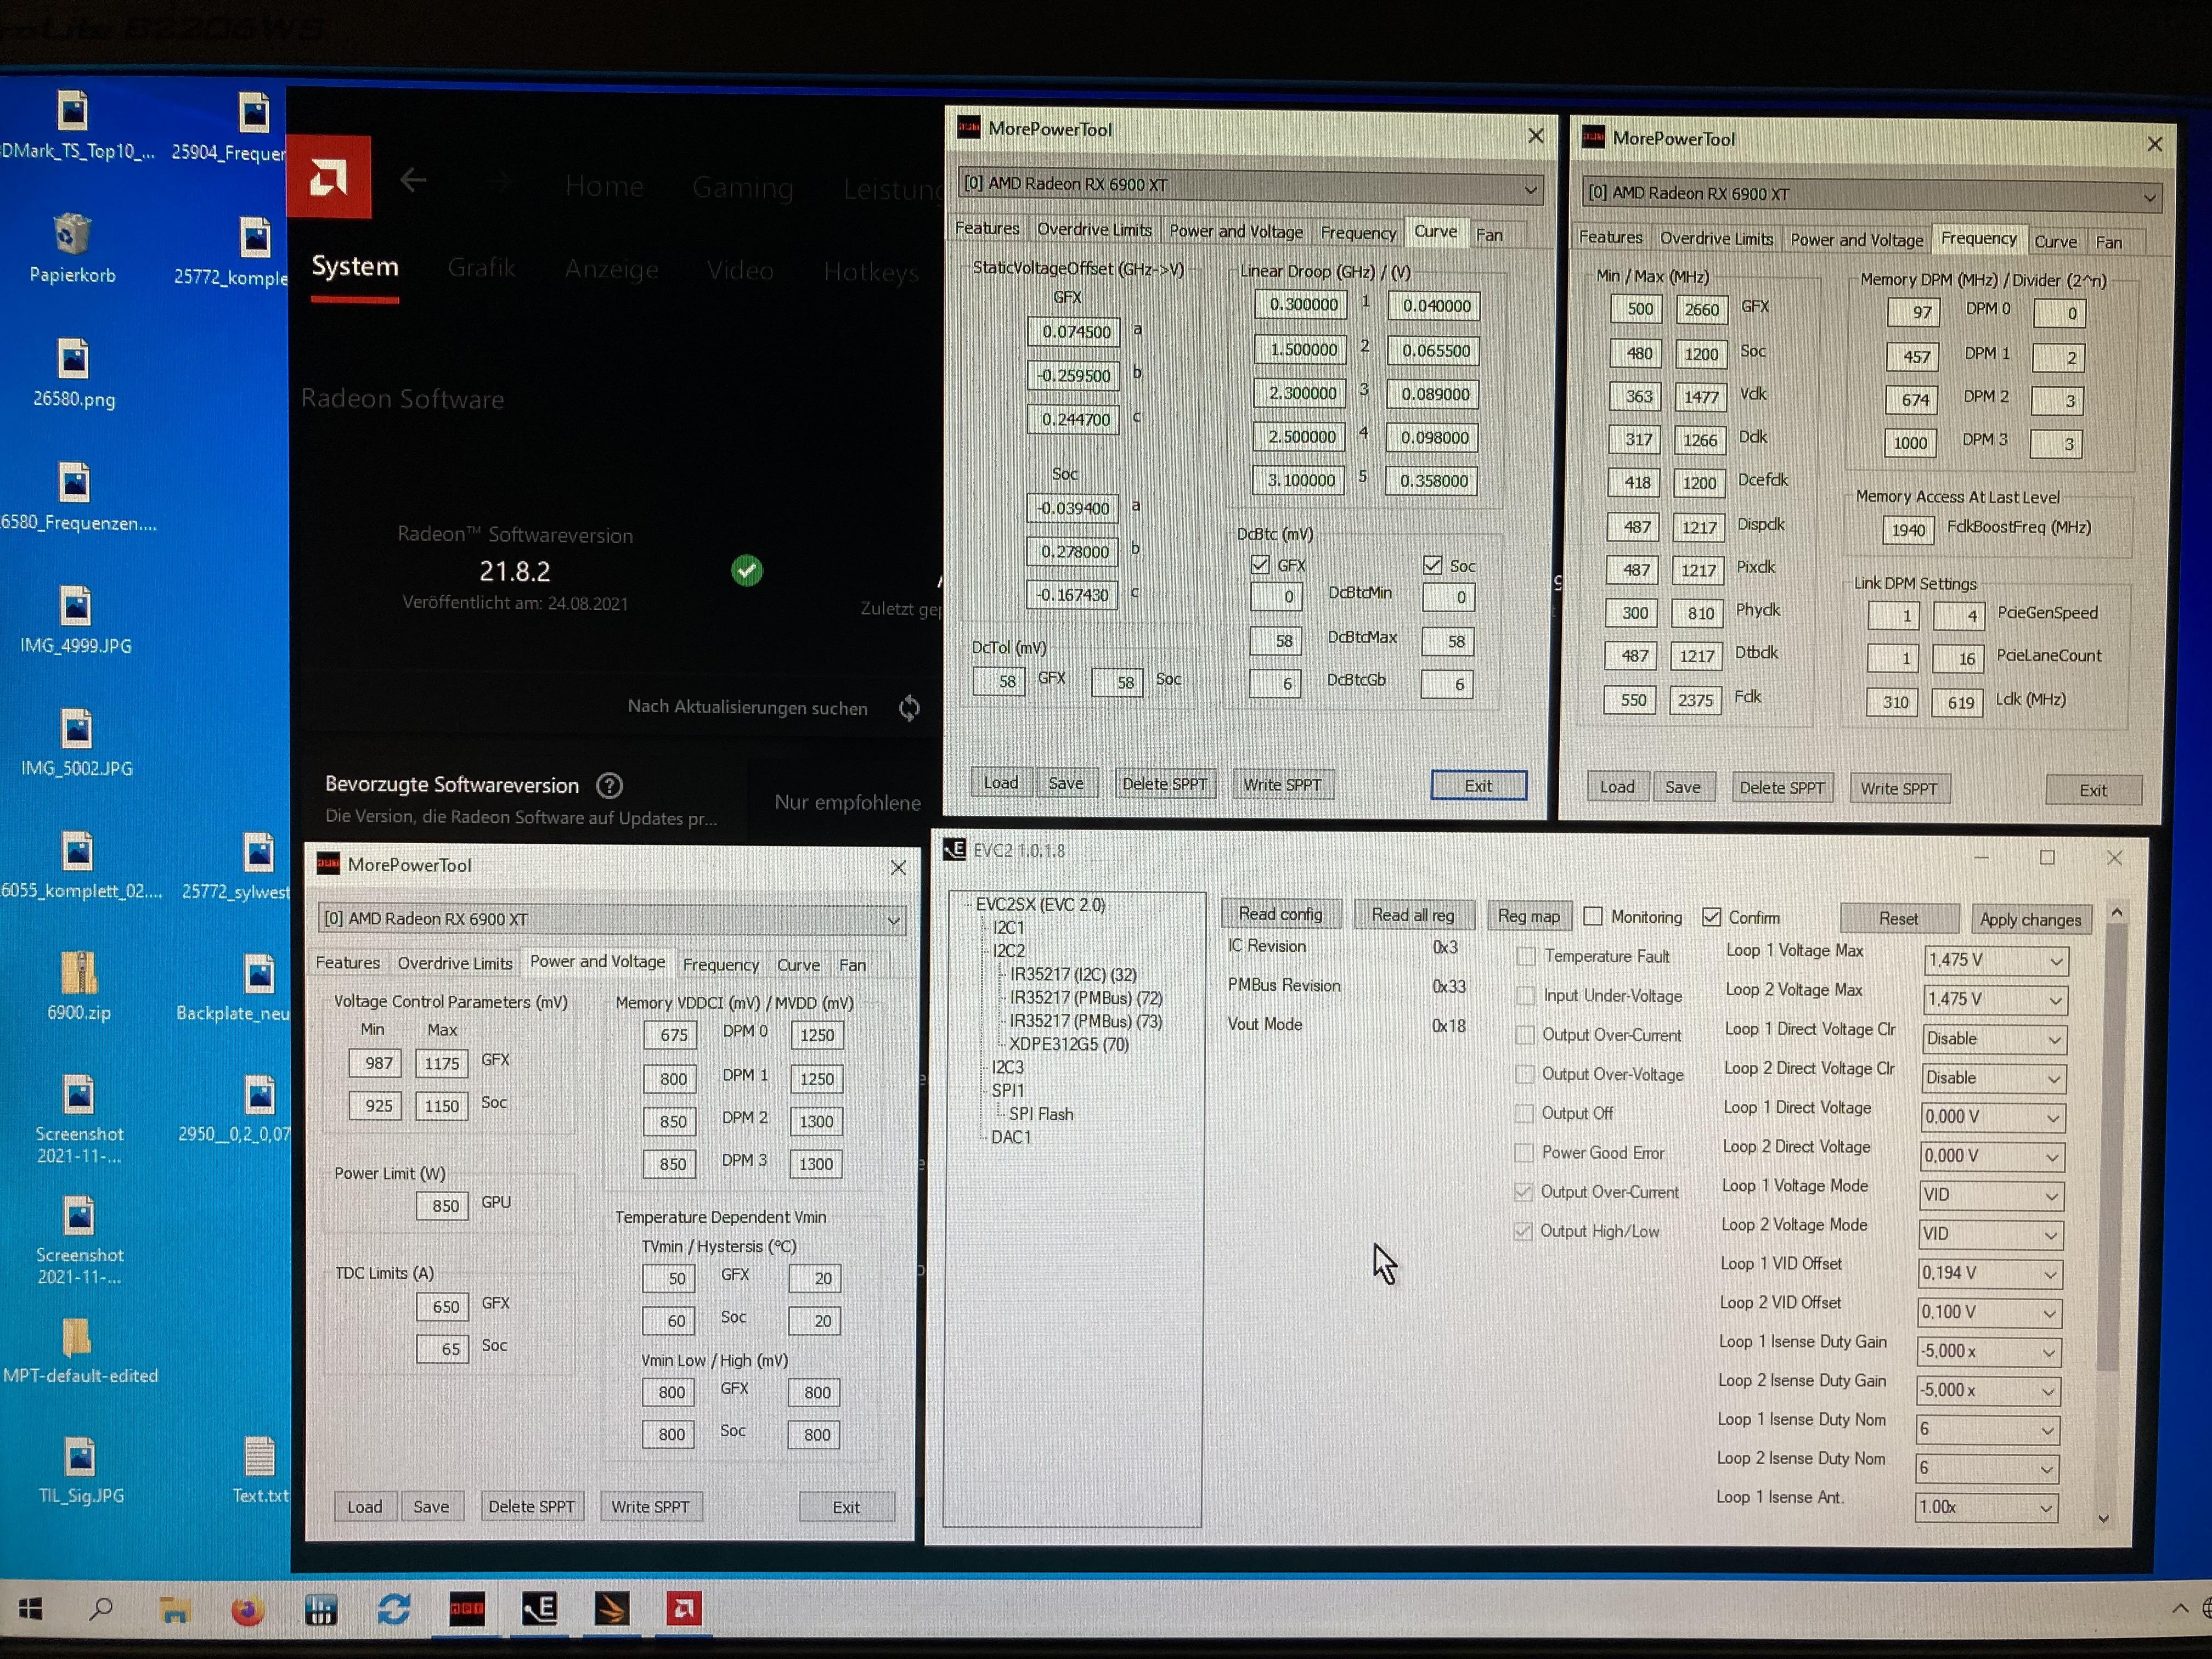Open taskbar search magnifier

click(101, 1609)
